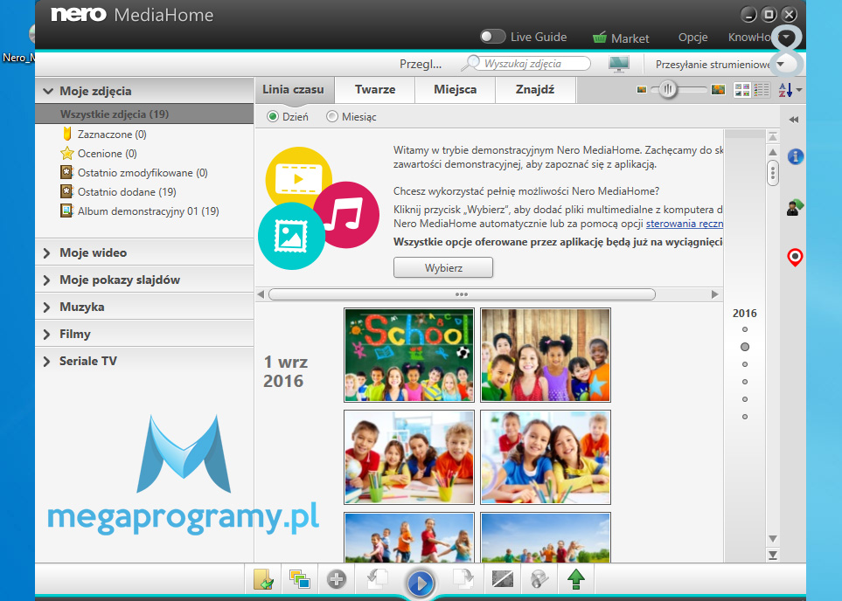Click the large thumbnail size icon

[x=718, y=90]
